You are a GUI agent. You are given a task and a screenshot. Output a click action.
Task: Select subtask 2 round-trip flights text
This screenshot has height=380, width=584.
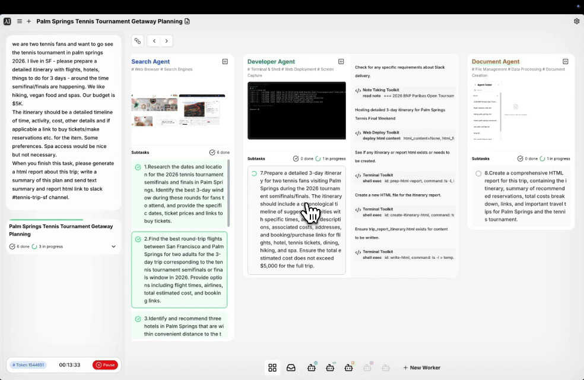184,270
